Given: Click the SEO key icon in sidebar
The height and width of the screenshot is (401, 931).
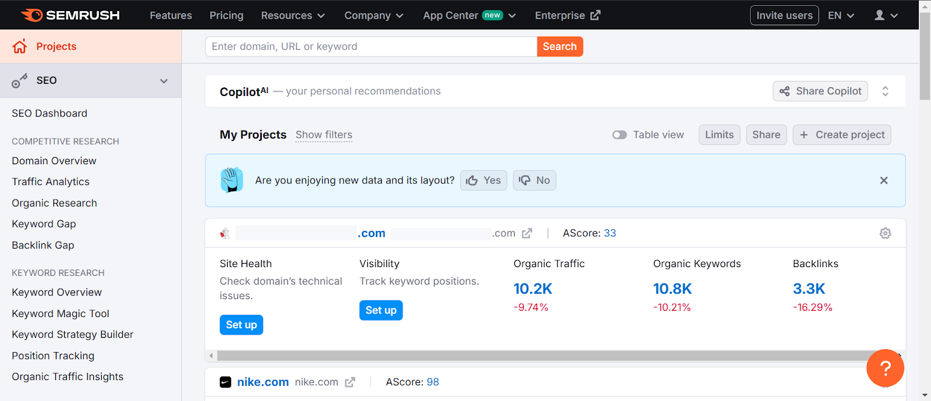Looking at the screenshot, I should (x=20, y=81).
